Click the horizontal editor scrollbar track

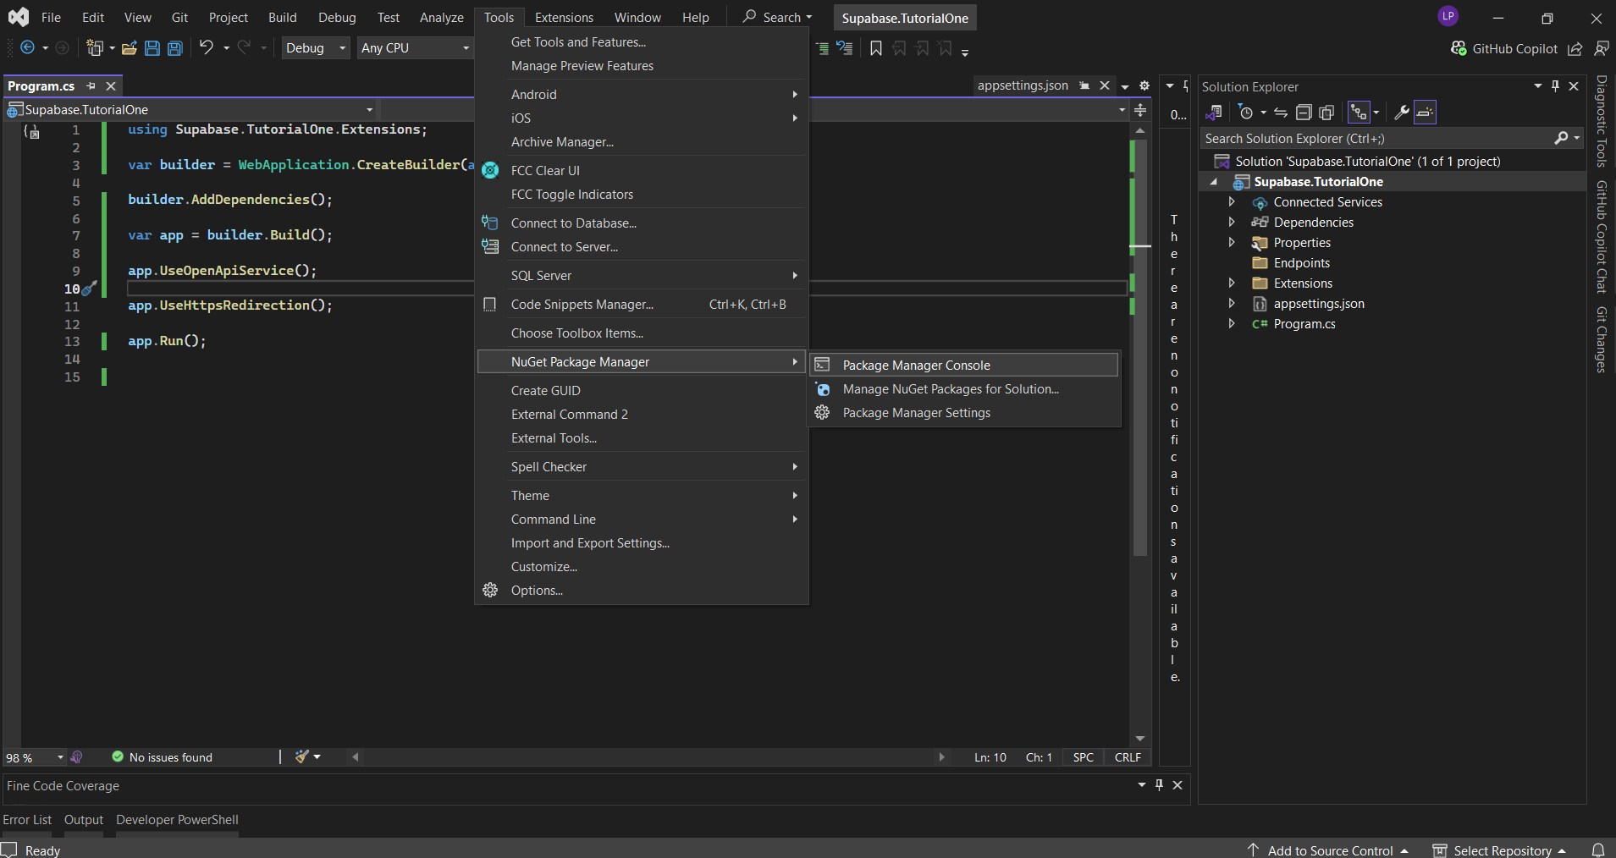648,756
